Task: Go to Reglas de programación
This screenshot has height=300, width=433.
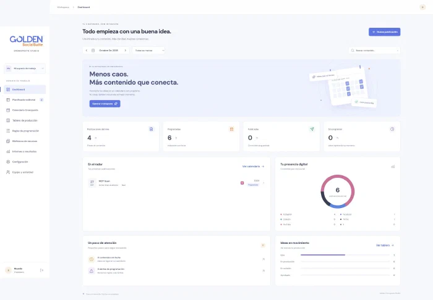Action: coord(25,131)
